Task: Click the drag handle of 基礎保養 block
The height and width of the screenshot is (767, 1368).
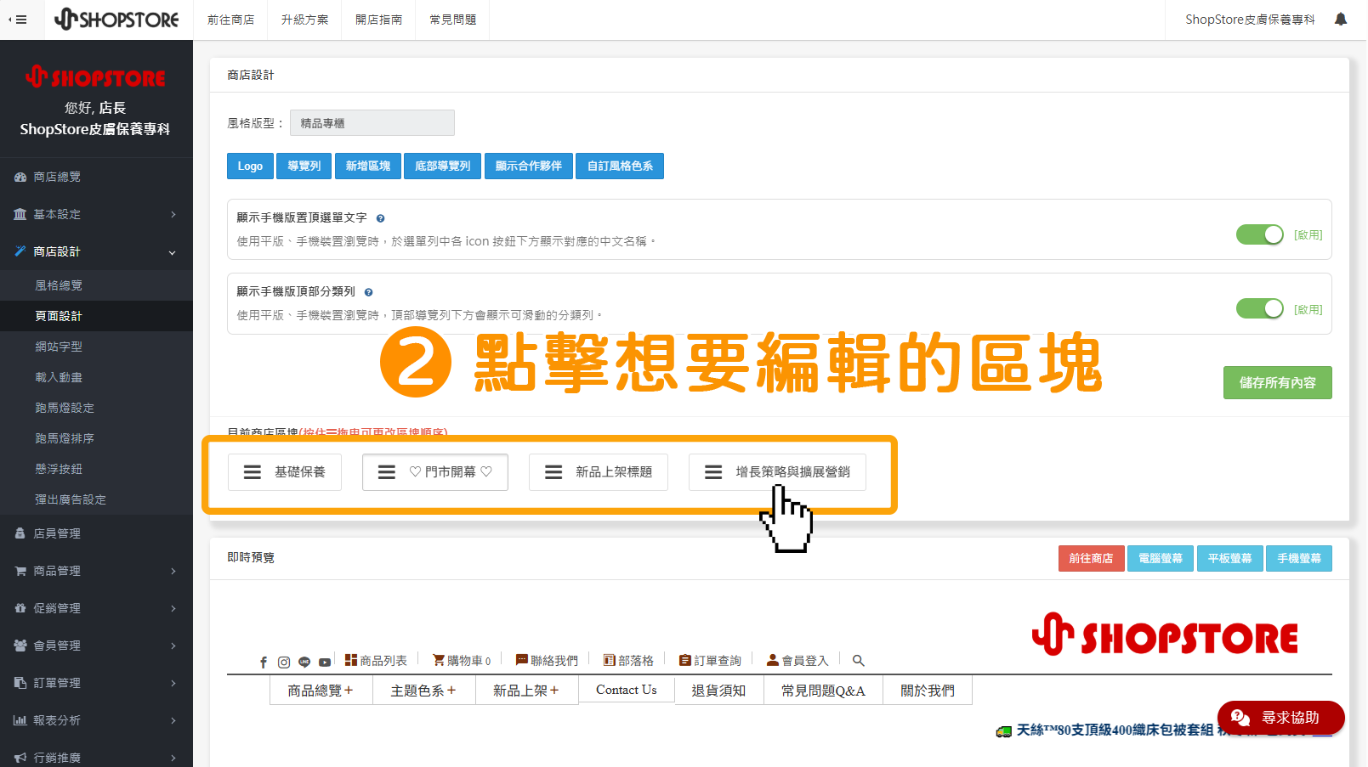Action: point(253,472)
